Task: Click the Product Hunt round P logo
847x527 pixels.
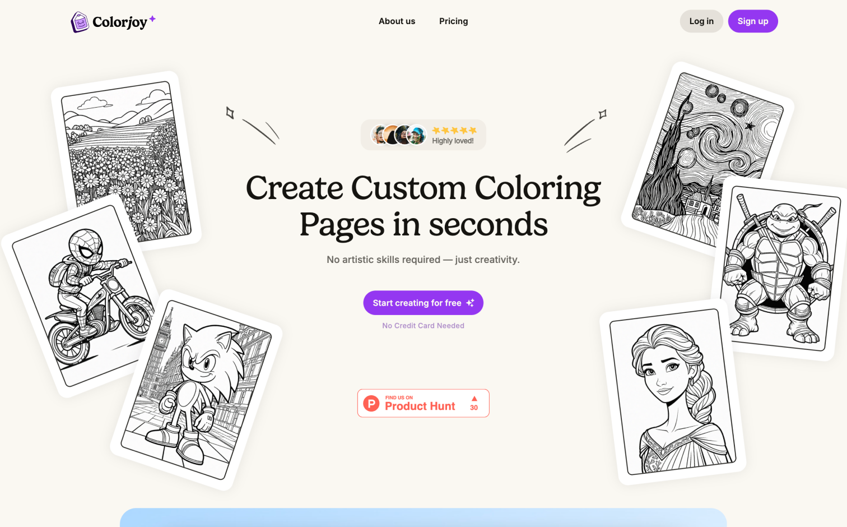Action: tap(371, 403)
